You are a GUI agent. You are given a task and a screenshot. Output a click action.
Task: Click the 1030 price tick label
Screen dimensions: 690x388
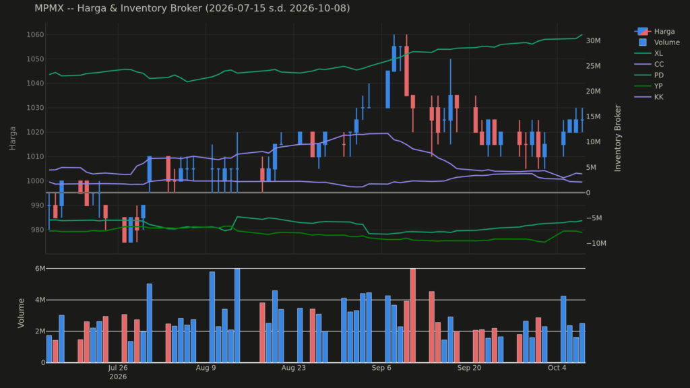(x=35, y=108)
